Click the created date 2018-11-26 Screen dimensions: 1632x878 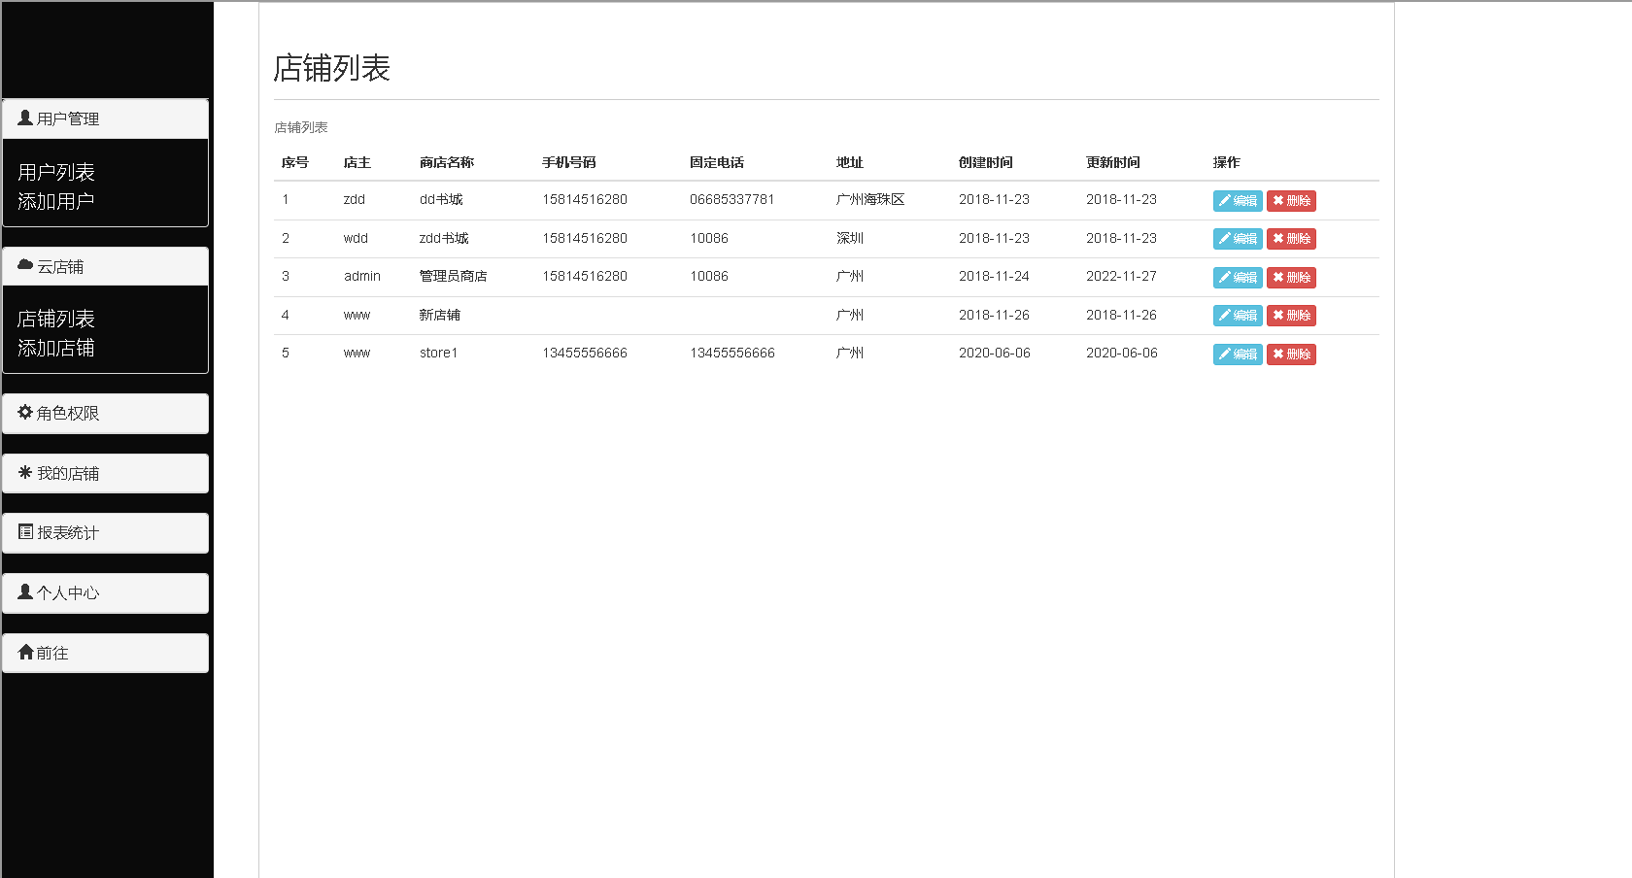click(994, 315)
